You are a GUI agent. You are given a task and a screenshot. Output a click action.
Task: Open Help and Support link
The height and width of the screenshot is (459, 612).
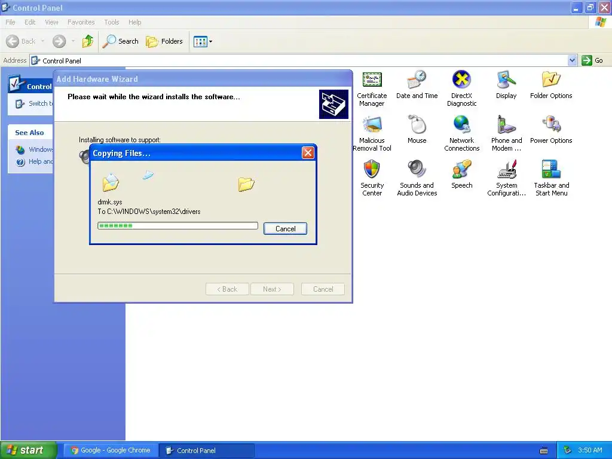click(34, 161)
